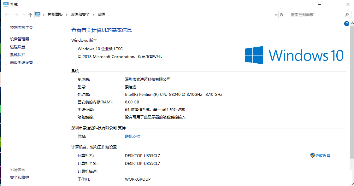Open the 联机支持 website link
Screen dimensions: 354x186
tap(133, 137)
